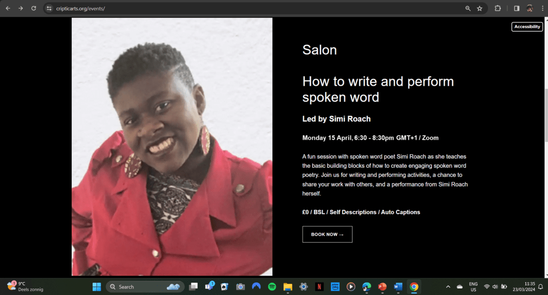The image size is (548, 295).
Task: Bookmark this page with the star icon
Action: (479, 9)
